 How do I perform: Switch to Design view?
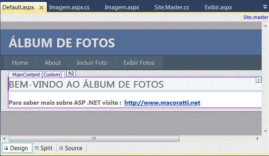click(17, 148)
